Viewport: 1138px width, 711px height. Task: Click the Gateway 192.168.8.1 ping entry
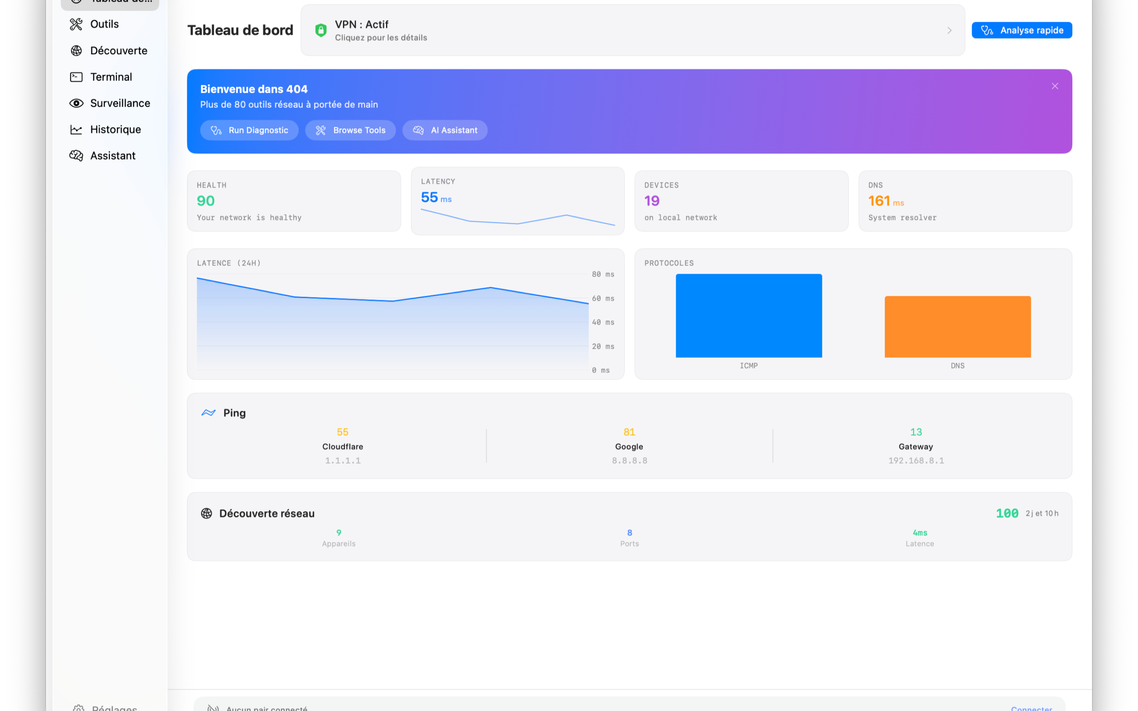(x=916, y=446)
